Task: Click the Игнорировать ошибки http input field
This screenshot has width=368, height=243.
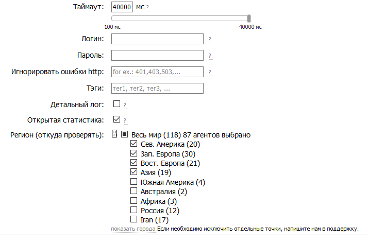Action: [x=157, y=72]
